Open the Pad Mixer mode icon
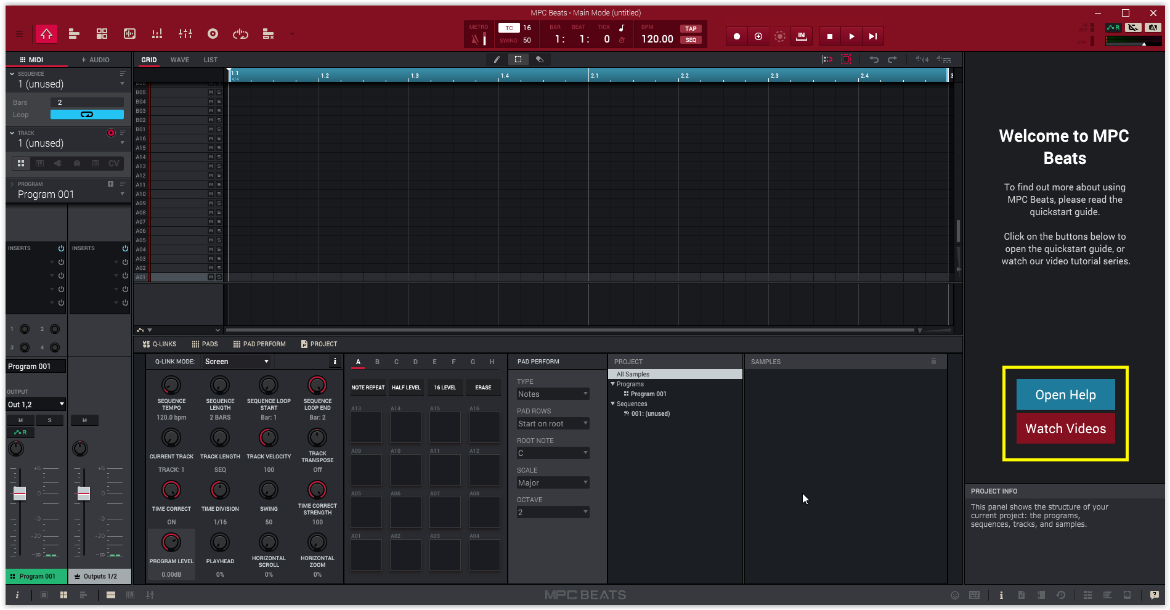Viewport: 1170px width, 610px height. click(x=157, y=34)
